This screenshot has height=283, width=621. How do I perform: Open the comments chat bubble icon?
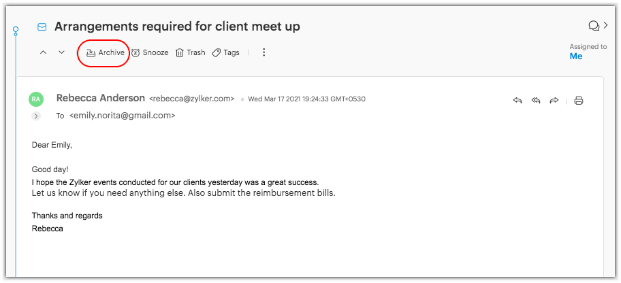[x=594, y=26]
